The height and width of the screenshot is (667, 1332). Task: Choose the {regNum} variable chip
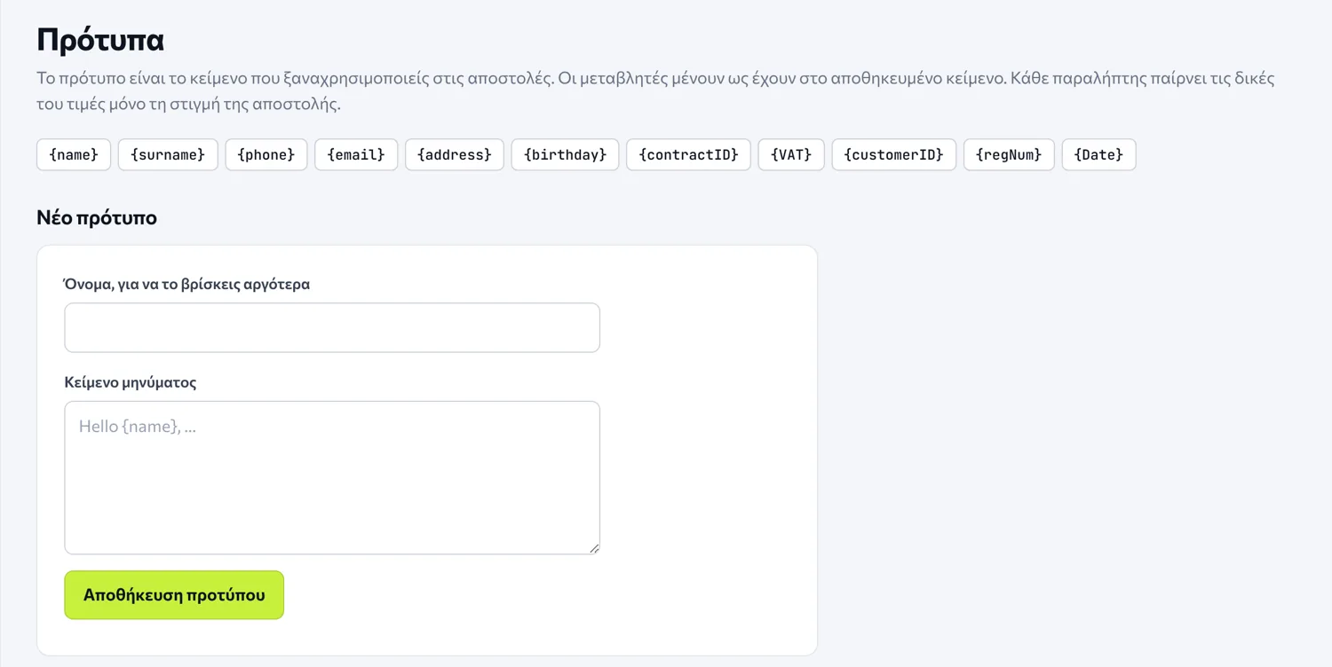pyautogui.click(x=1009, y=154)
